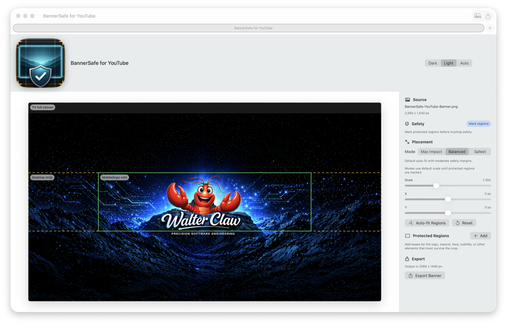Click the Y offset slider handle

[448, 213]
